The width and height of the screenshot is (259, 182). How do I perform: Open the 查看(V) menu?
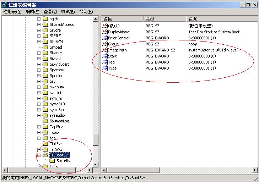pyautogui.click(x=50, y=12)
